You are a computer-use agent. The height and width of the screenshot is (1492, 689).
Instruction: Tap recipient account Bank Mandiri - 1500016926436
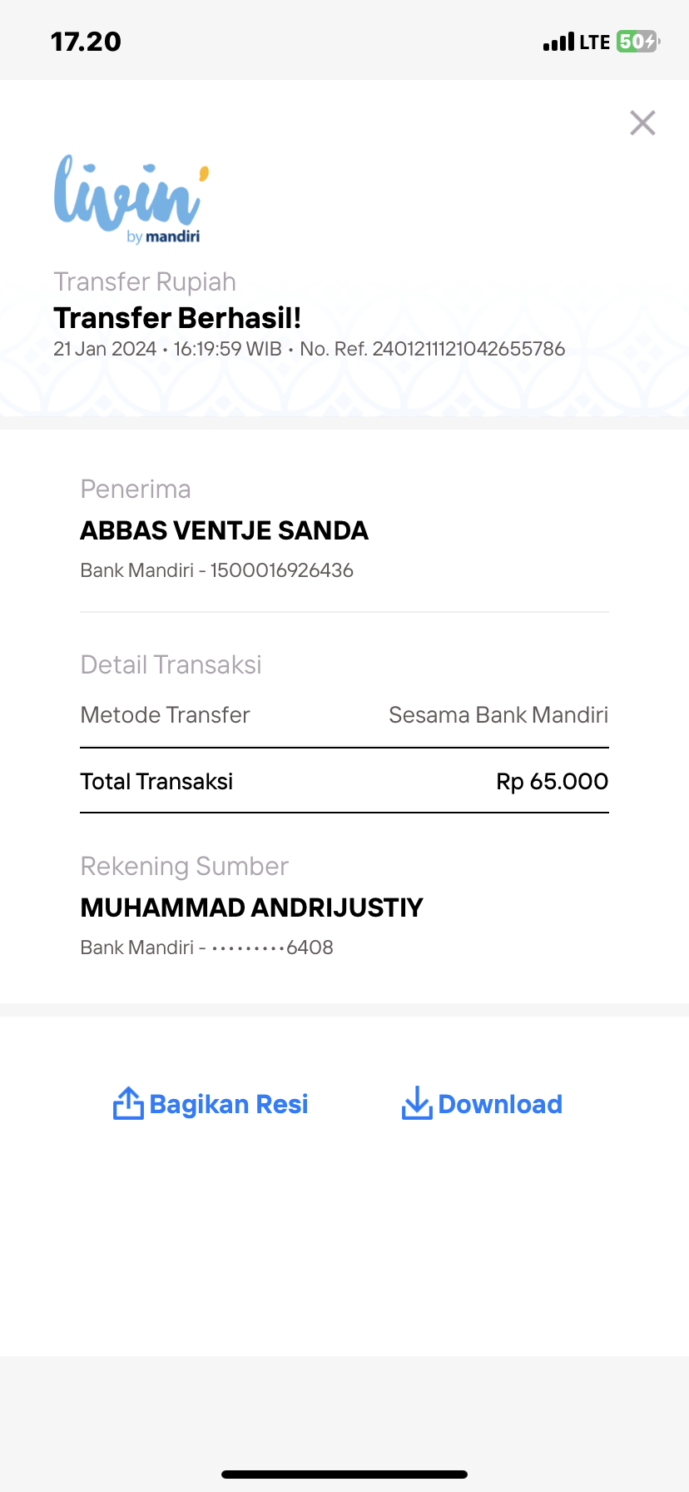pyautogui.click(x=216, y=570)
